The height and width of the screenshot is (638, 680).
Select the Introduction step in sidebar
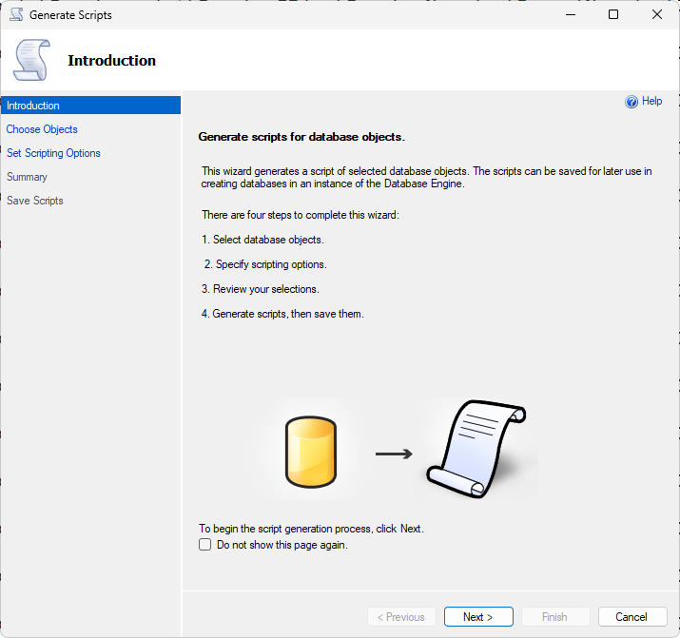tap(90, 106)
